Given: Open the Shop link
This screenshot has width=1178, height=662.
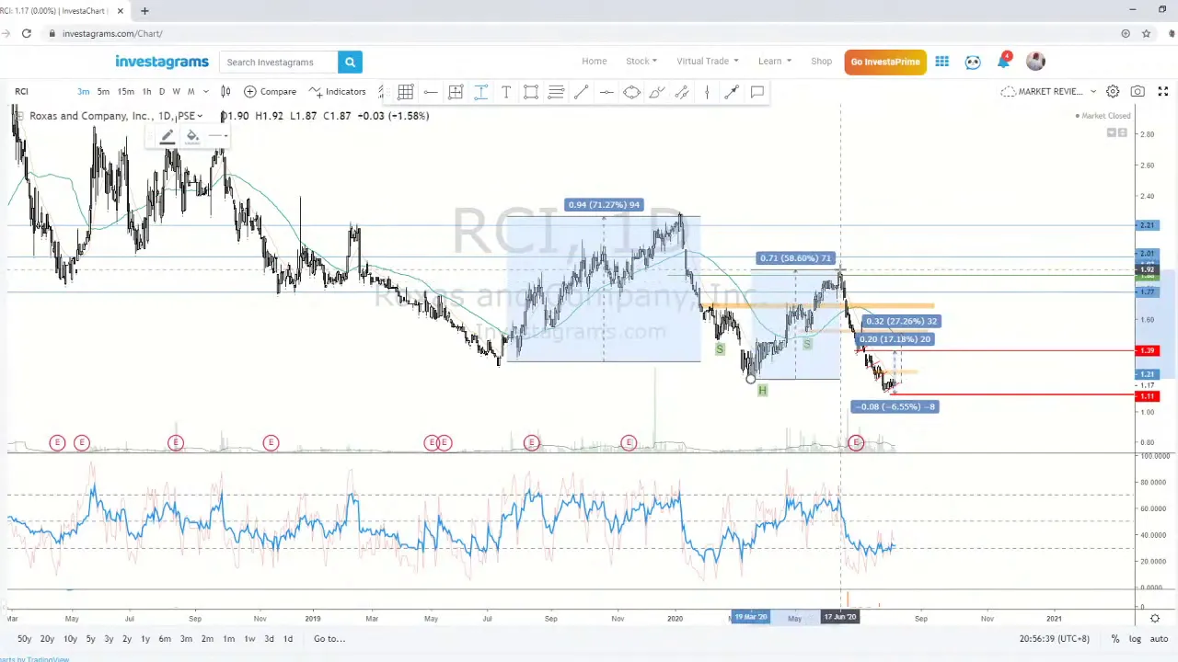Looking at the screenshot, I should pyautogui.click(x=821, y=62).
